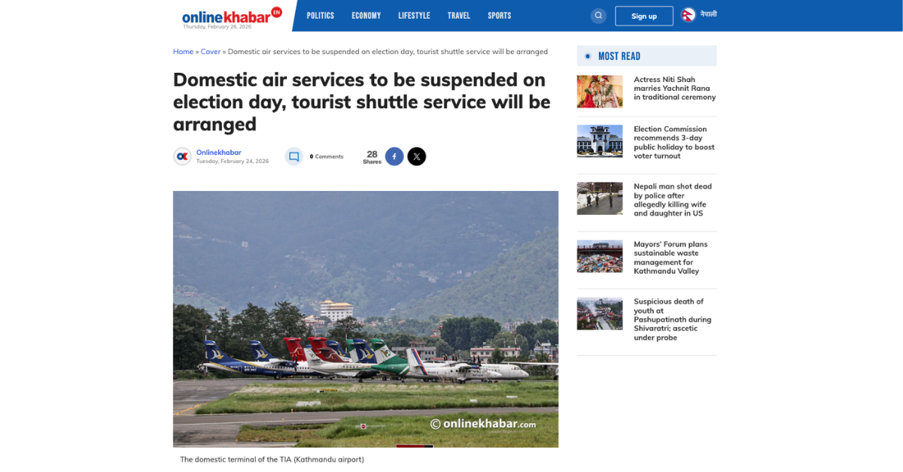View the airport terminal photo
Image resolution: width=903 pixels, height=472 pixels.
click(366, 319)
